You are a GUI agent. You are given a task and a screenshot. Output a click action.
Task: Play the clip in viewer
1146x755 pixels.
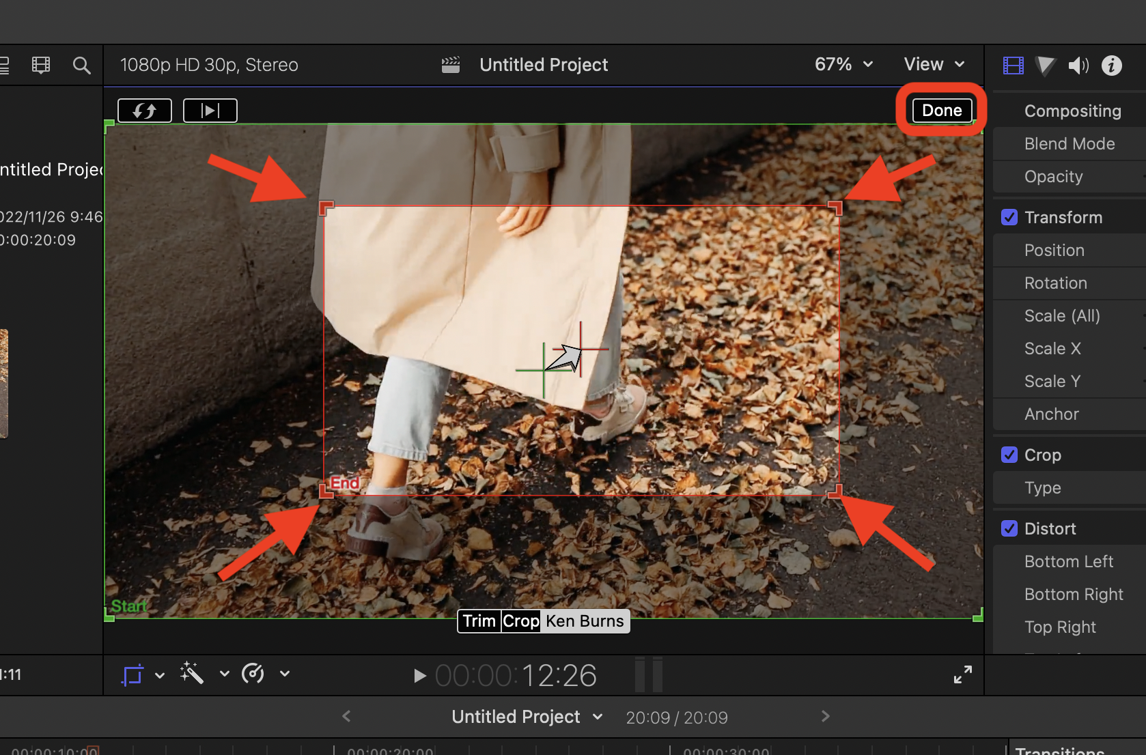tap(420, 676)
